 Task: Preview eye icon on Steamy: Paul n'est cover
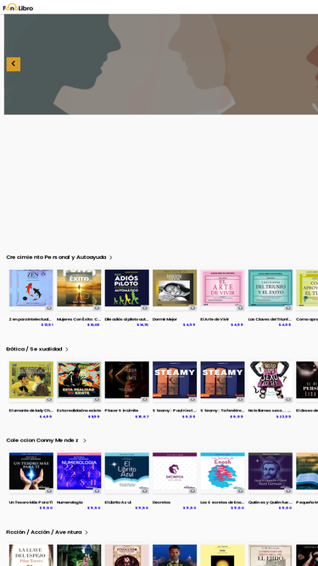pyautogui.click(x=192, y=400)
